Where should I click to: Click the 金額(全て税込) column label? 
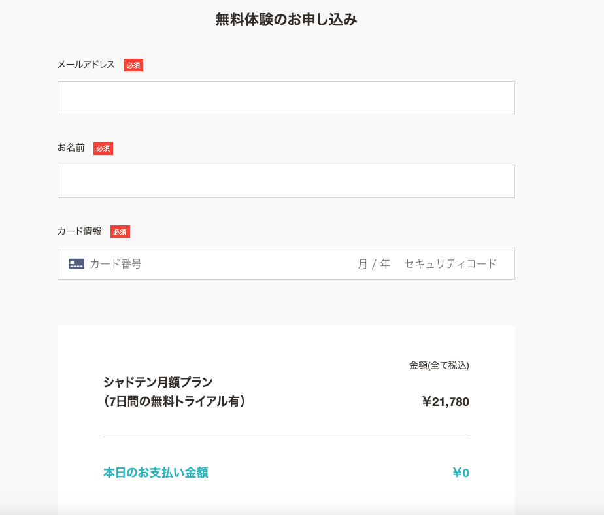439,365
